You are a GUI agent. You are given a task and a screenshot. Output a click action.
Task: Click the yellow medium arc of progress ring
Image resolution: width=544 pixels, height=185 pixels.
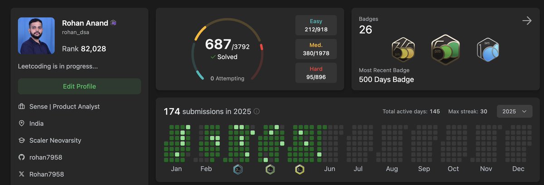200,34
